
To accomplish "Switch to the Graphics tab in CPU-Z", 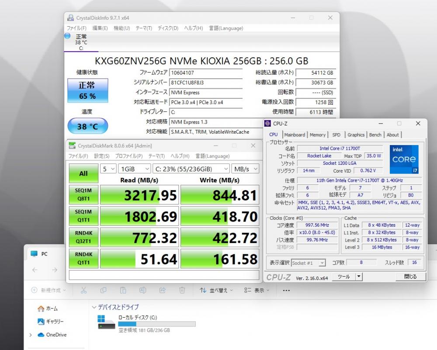I will [356, 135].
